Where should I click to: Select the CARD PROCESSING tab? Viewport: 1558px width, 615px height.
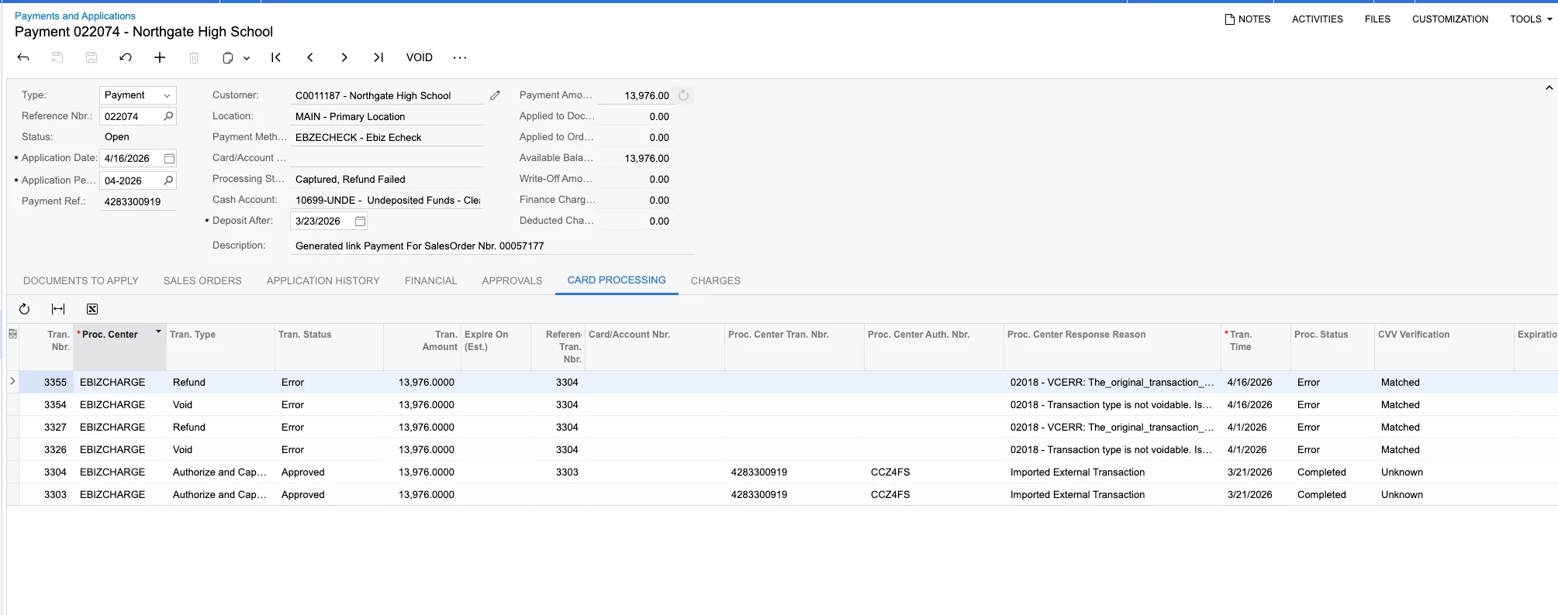(x=617, y=280)
